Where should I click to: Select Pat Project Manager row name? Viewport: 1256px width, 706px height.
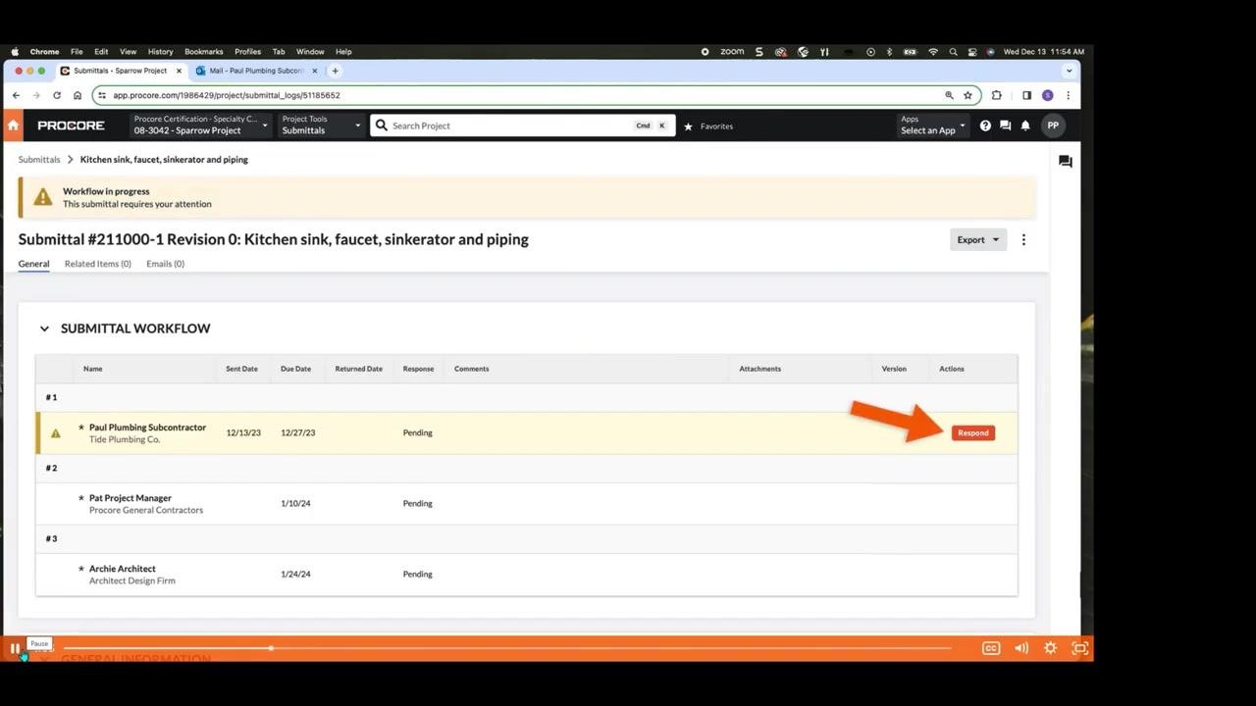131,498
